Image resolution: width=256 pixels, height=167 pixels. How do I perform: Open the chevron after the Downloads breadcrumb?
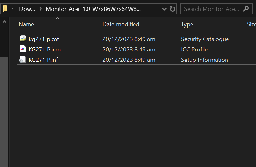click(x=40, y=9)
